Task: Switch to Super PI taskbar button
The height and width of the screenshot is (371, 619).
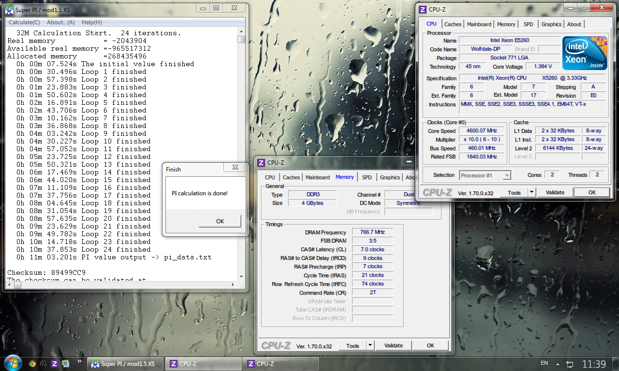Action: (125, 364)
